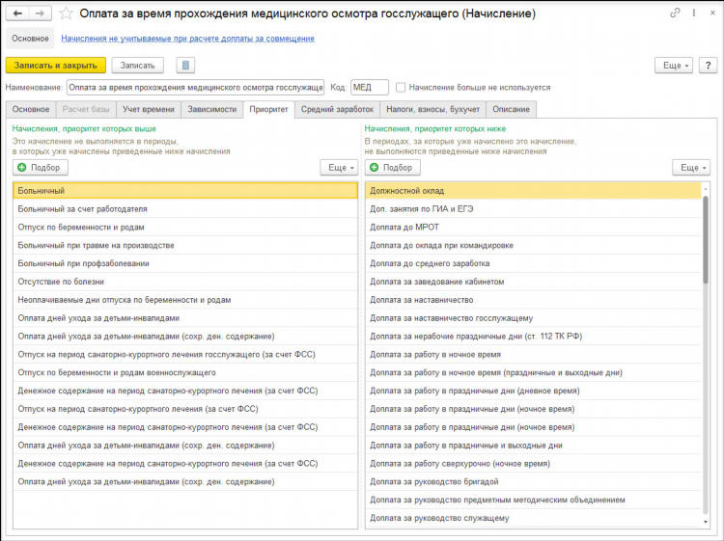
Task: Click the scrollbar down arrow in right list
Action: (x=705, y=522)
